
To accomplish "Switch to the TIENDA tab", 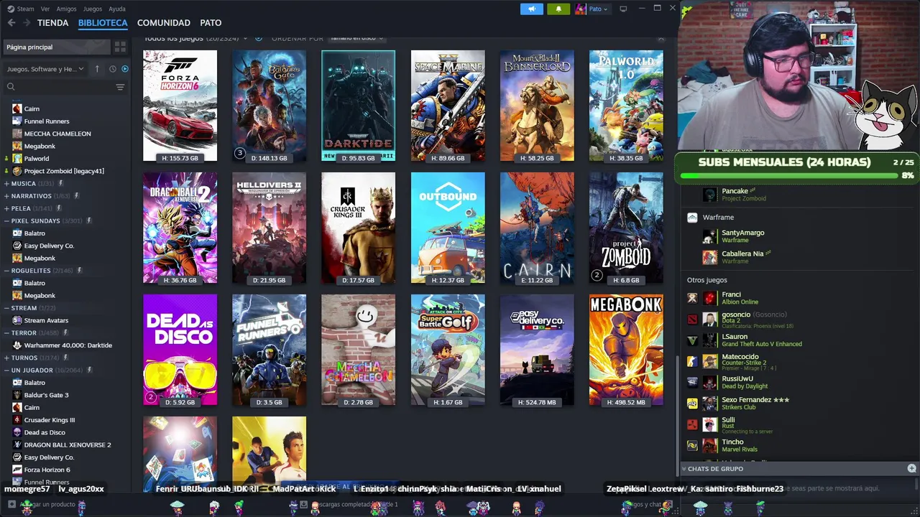I will click(53, 23).
